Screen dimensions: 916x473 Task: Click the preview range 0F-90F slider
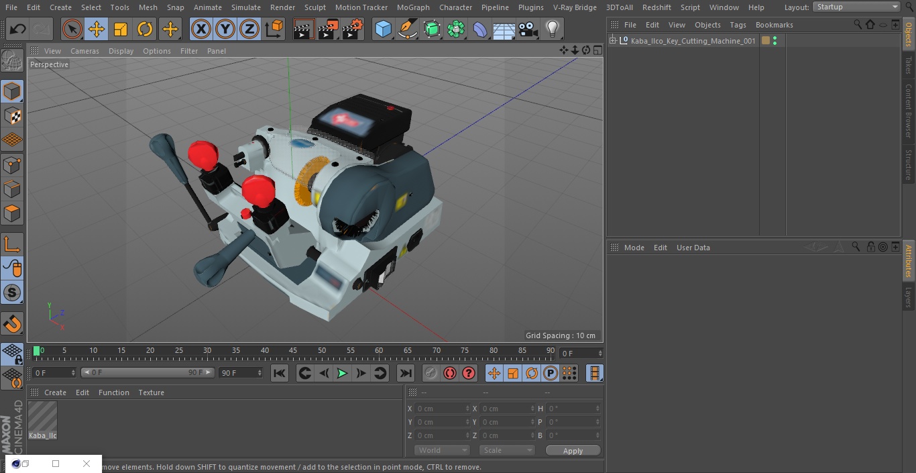(148, 372)
